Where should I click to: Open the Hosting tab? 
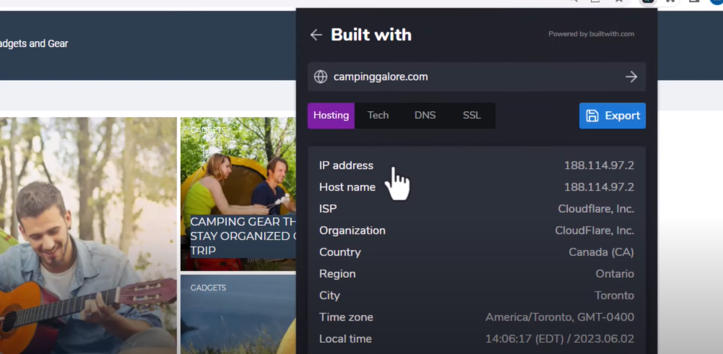[x=331, y=115]
